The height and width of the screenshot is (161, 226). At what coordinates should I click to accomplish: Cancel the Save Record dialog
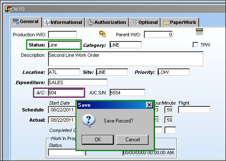[132, 140]
